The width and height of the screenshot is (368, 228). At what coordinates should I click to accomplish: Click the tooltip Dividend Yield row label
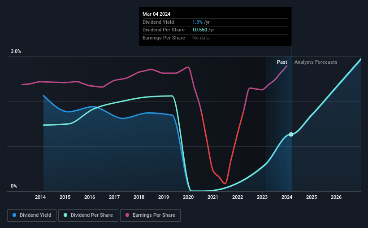158,22
